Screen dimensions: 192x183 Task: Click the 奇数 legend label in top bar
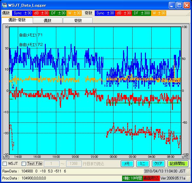pos(88,13)
